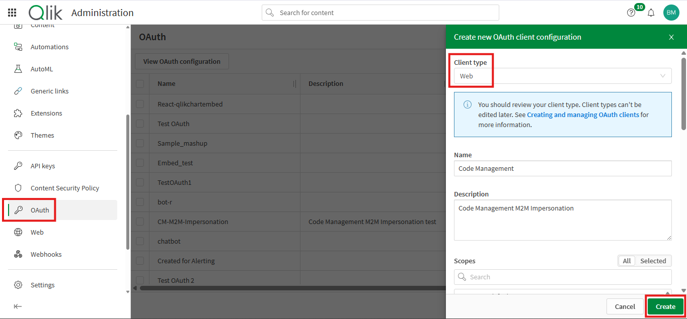687x319 pixels.
Task: Click the info icon in client type notice
Action: pos(468,104)
